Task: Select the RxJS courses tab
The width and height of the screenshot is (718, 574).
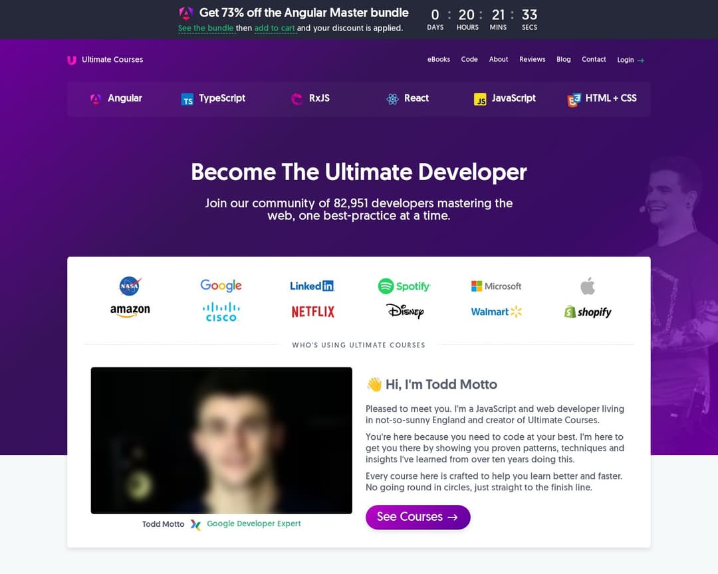Action: click(x=310, y=98)
